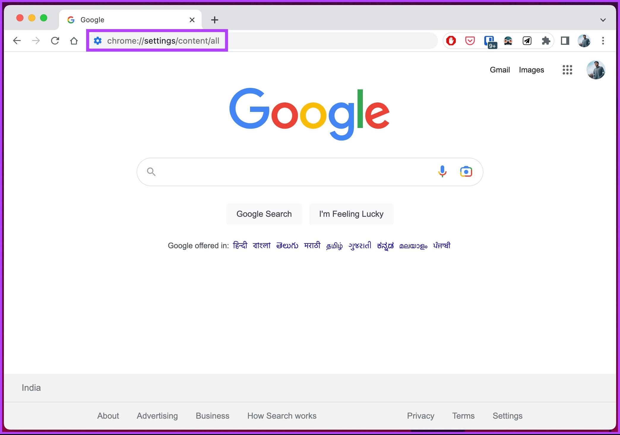The width and height of the screenshot is (620, 435).
Task: Open the paper plane extension icon
Action: (x=527, y=41)
